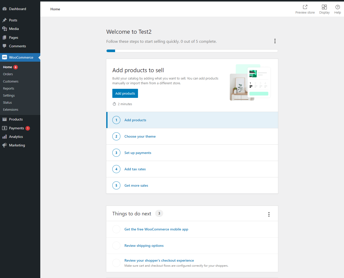Click the Home page title in header
Image resolution: width=344 pixels, height=278 pixels.
click(x=55, y=9)
